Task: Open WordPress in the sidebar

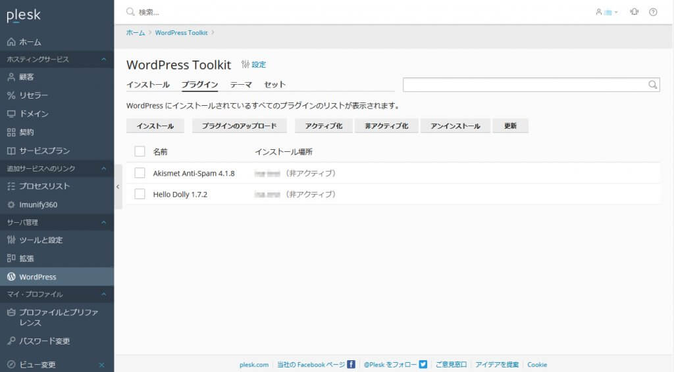Action: [x=57, y=277]
